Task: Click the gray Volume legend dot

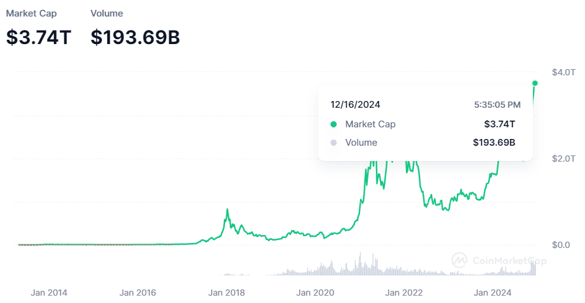Action: point(334,143)
